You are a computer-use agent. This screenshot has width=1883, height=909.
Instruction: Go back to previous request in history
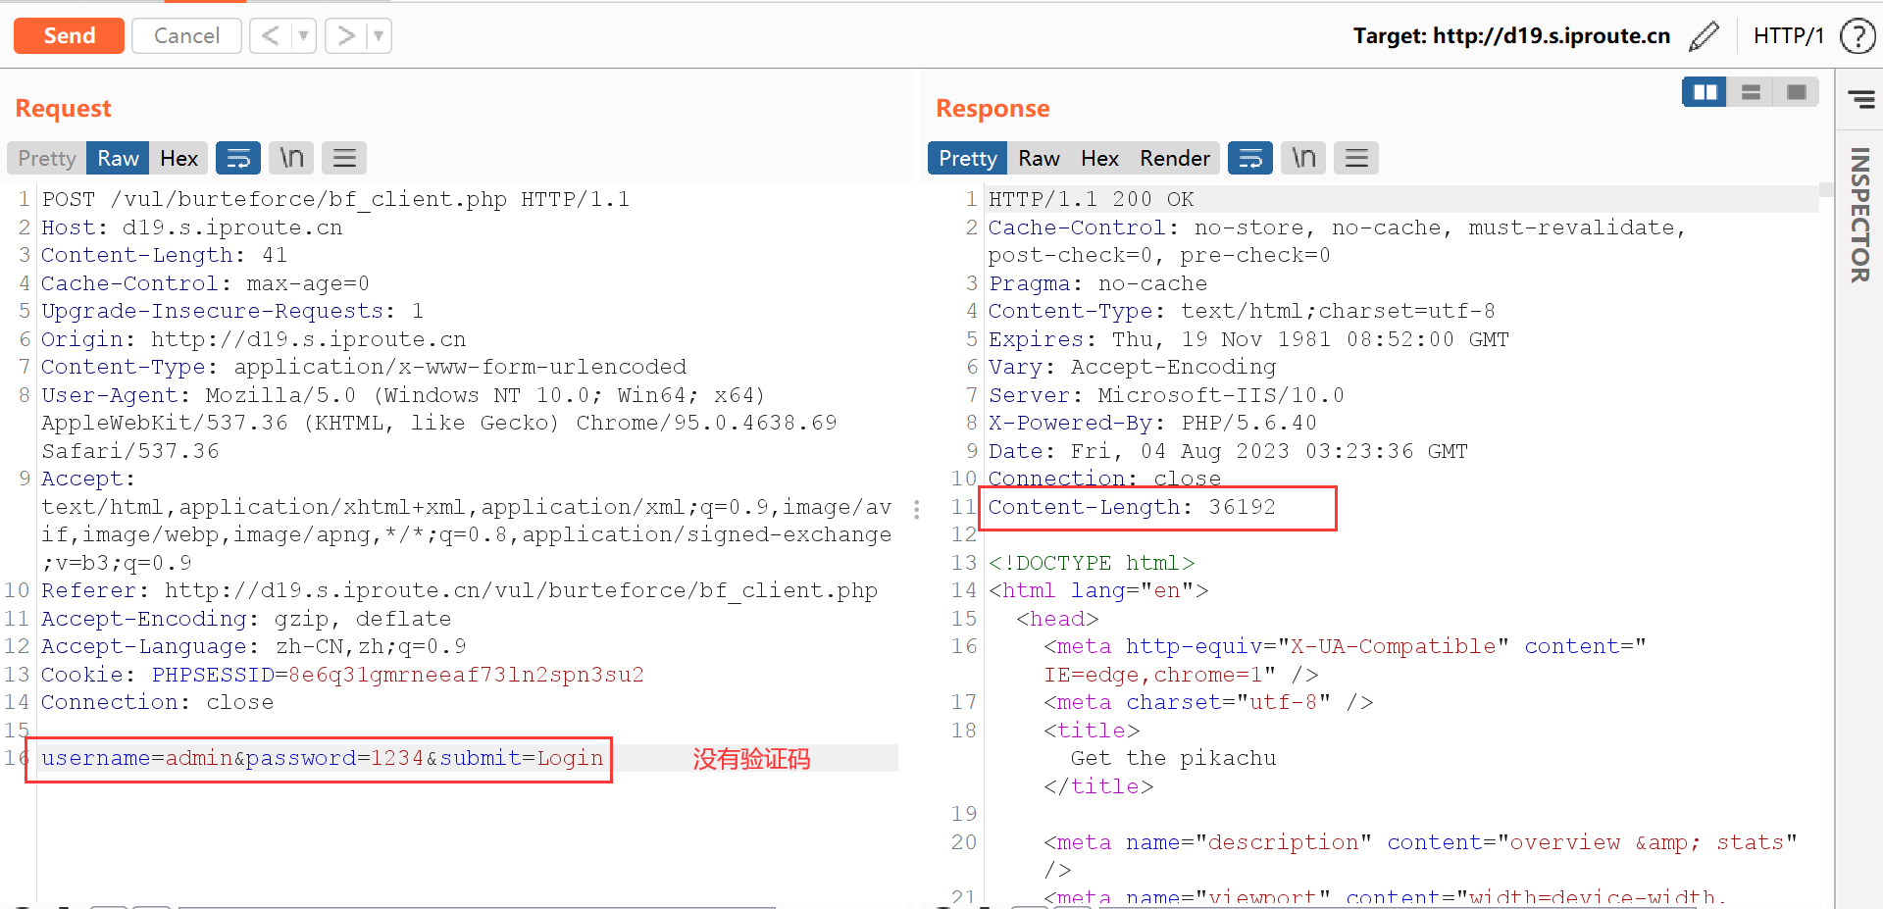point(271,36)
